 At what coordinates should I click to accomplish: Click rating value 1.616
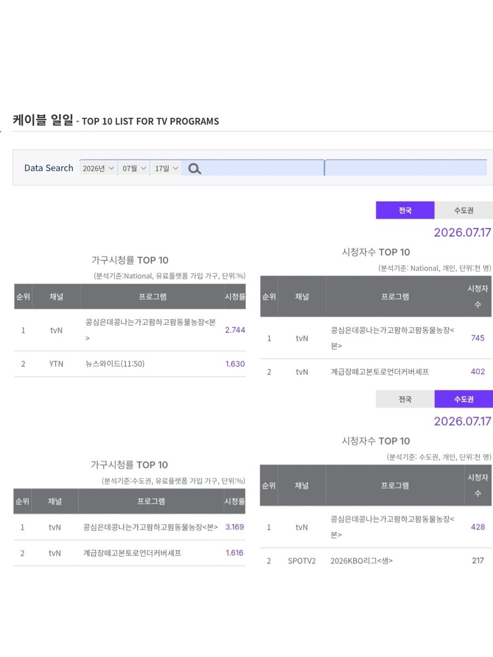pos(234,553)
